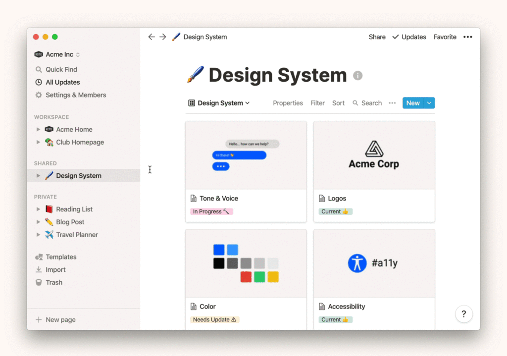
Task: Click Filter in the database toolbar
Action: (317, 103)
